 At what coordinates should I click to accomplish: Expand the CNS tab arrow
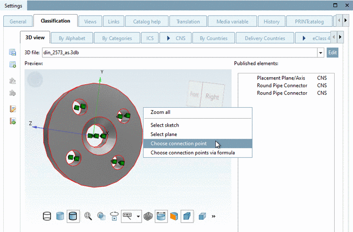click(168, 38)
